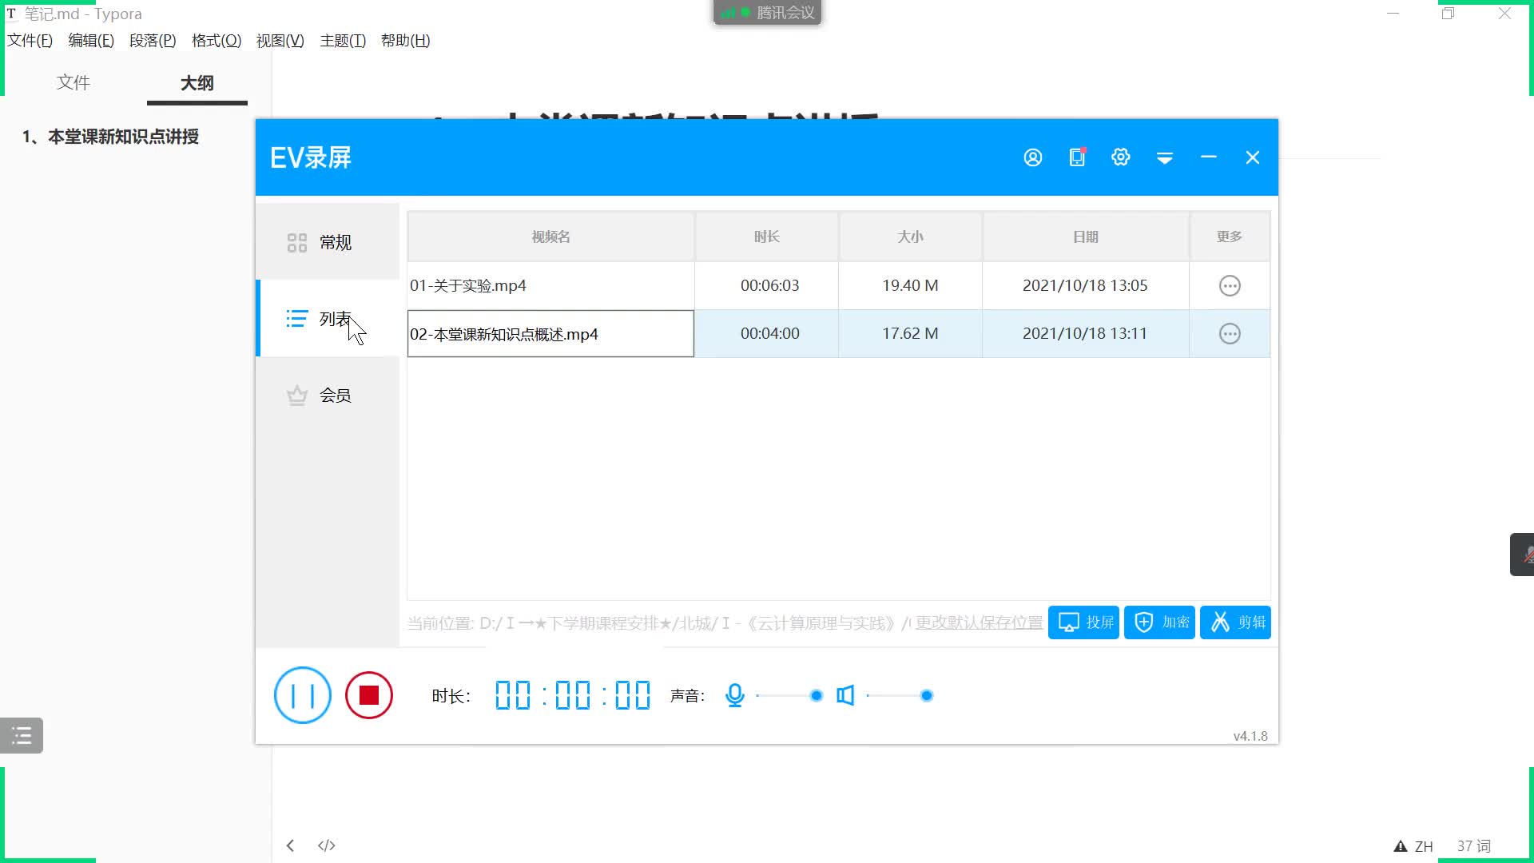Click the 加密 button
Viewport: 1534px width, 863px height.
(1159, 622)
